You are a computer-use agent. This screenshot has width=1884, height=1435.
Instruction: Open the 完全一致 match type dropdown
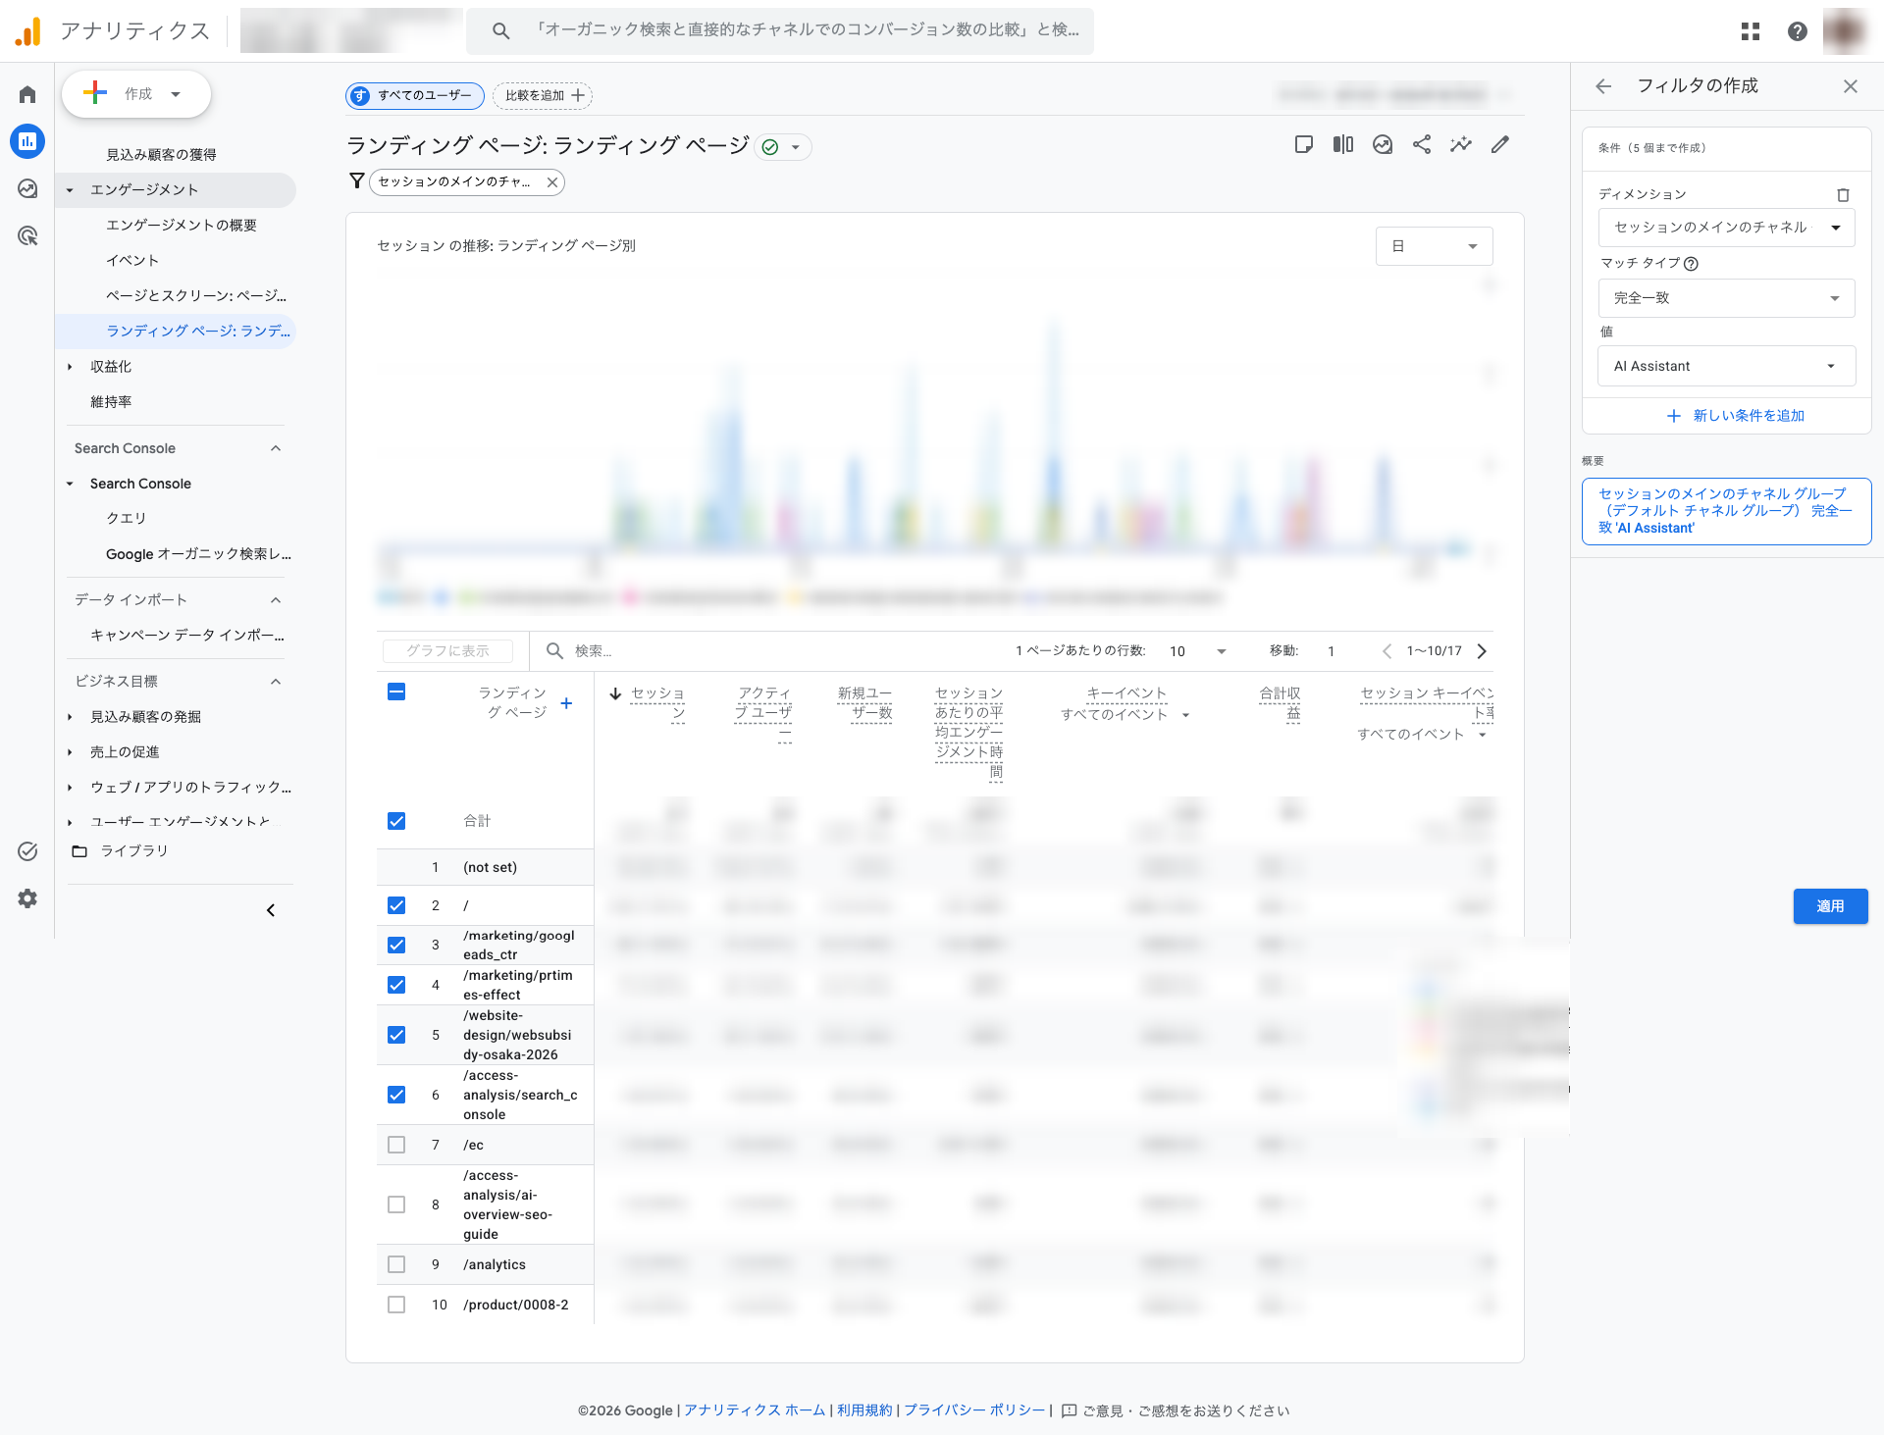point(1726,298)
